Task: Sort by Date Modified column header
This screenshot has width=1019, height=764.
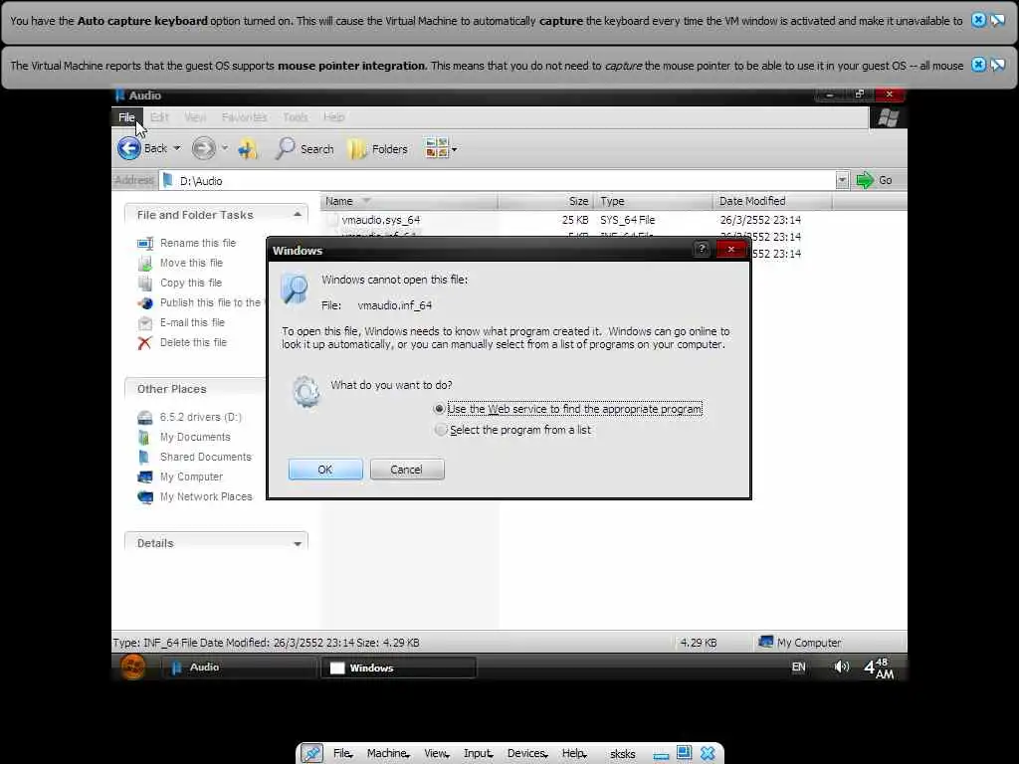Action: point(772,201)
